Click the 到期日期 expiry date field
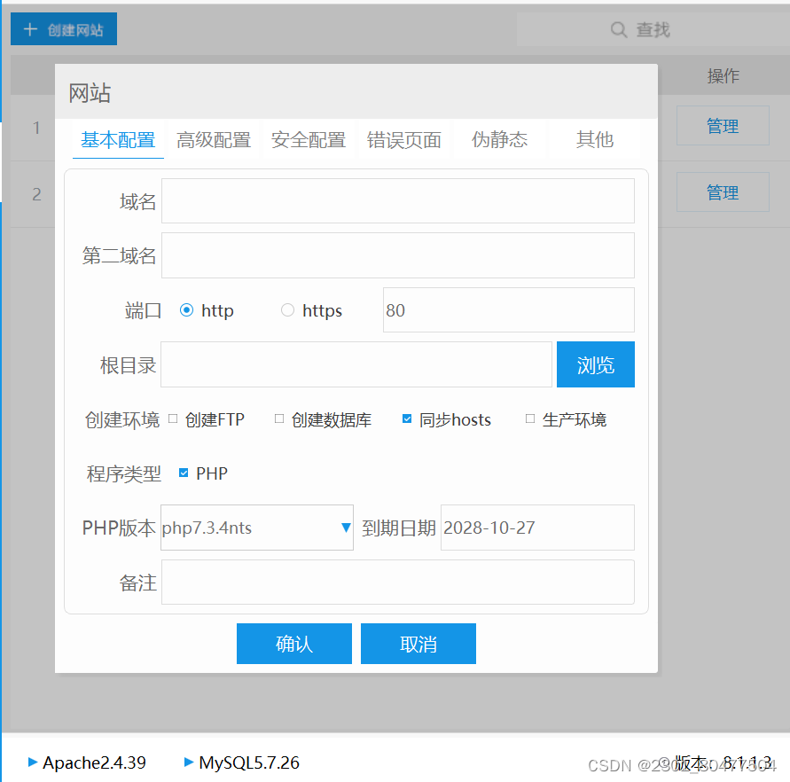 (x=537, y=527)
